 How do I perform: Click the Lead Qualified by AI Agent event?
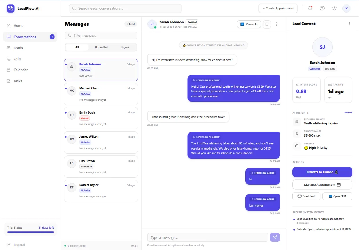click(x=320, y=219)
